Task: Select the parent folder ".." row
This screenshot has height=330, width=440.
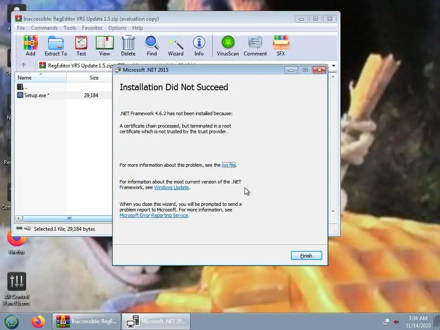Action: coord(64,87)
